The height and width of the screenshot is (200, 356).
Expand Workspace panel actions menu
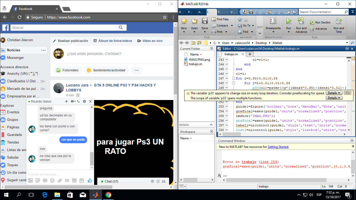(212, 132)
